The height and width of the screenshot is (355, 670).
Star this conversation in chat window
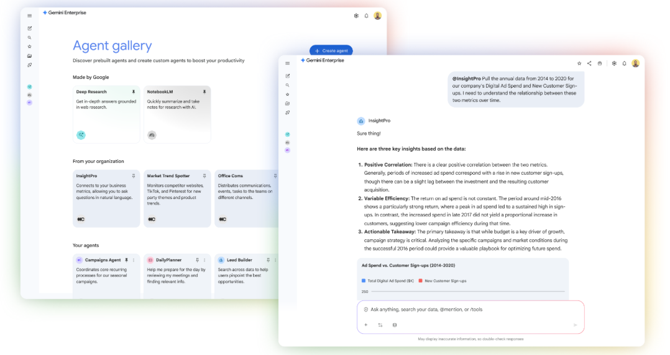click(579, 63)
